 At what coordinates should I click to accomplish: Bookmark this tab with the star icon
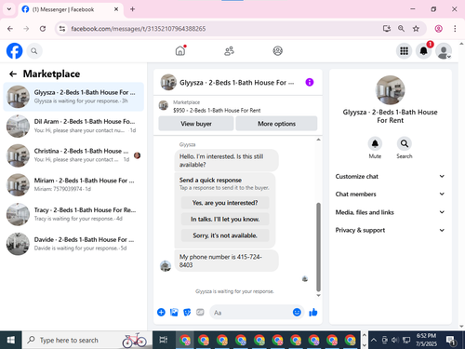click(x=416, y=29)
